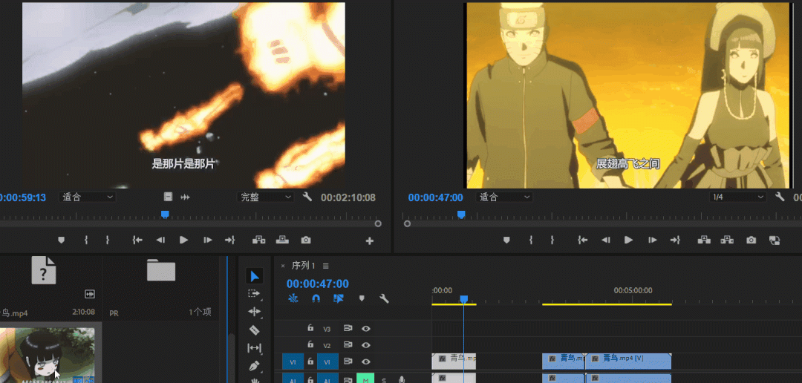Hide track V3 with eye icon
This screenshot has width=802, height=383.
(x=365, y=329)
